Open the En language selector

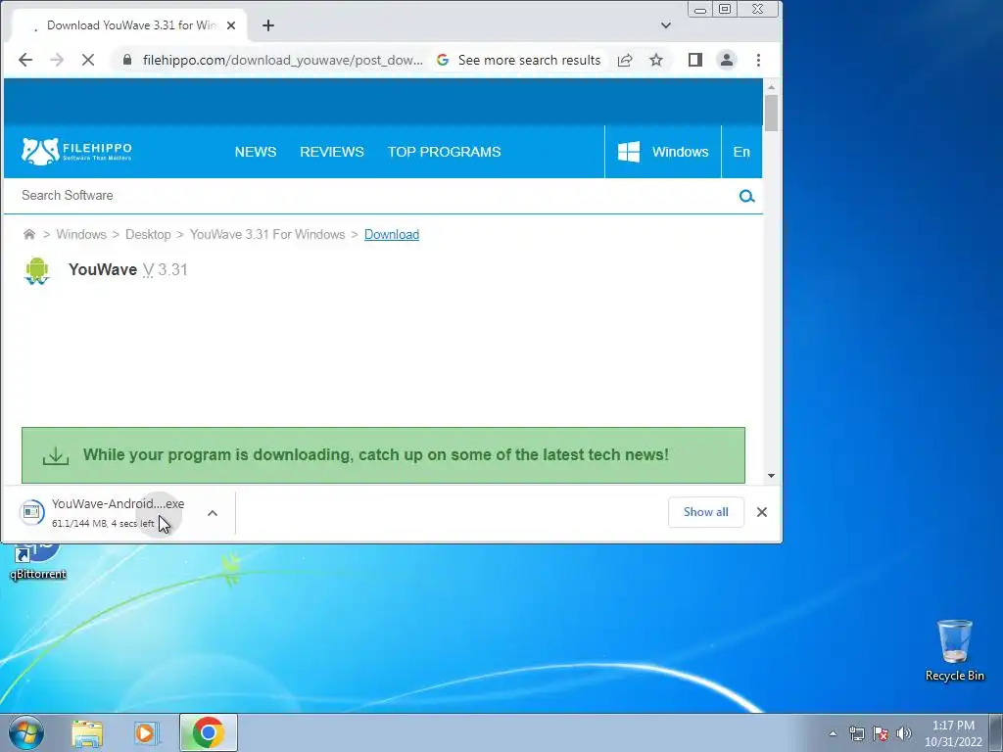(741, 152)
